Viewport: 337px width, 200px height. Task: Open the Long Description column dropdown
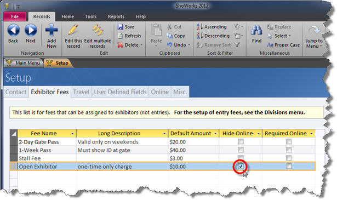164,134
